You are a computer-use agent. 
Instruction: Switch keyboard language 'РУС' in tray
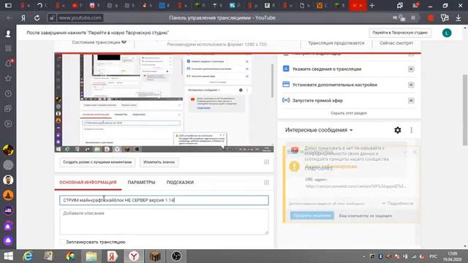click(433, 256)
